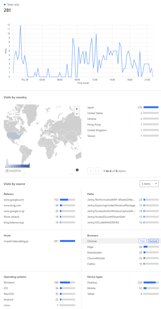
Task: Select the Edge browser row
Action: [123, 247]
